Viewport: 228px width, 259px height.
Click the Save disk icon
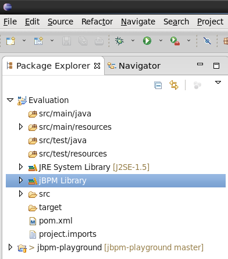pyautogui.click(x=66, y=41)
